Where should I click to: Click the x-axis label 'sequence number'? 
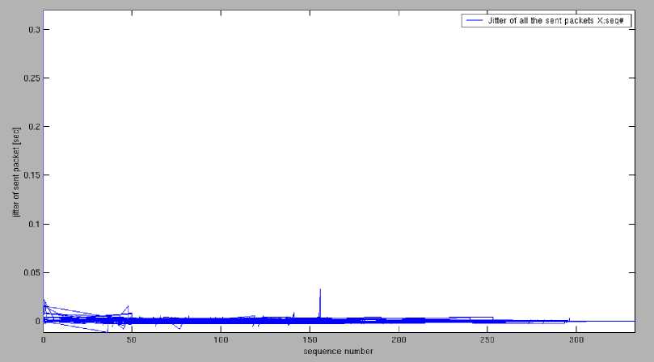pos(338,351)
